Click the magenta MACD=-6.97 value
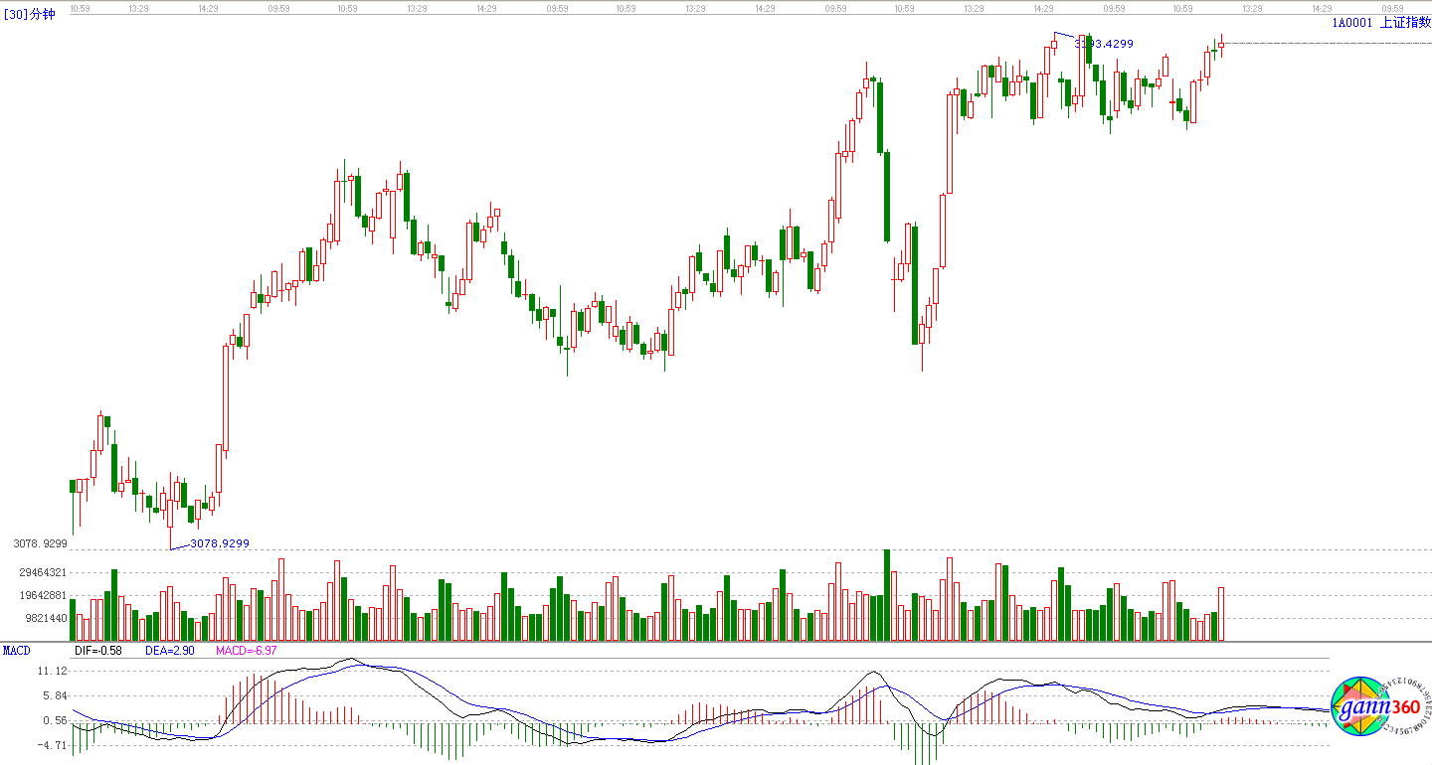 247,650
